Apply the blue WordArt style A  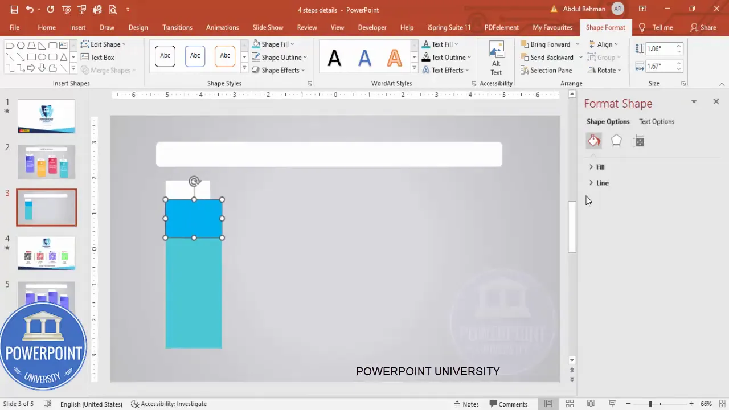tap(364, 57)
